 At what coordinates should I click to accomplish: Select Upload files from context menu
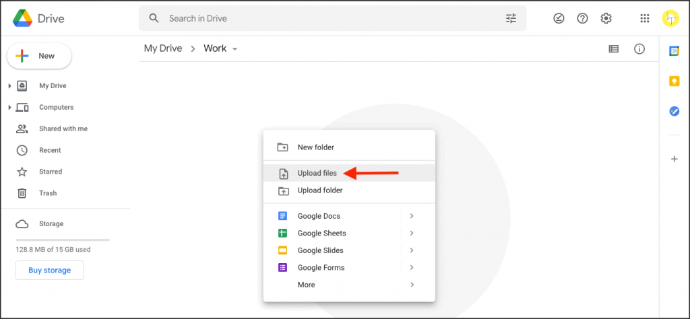317,173
